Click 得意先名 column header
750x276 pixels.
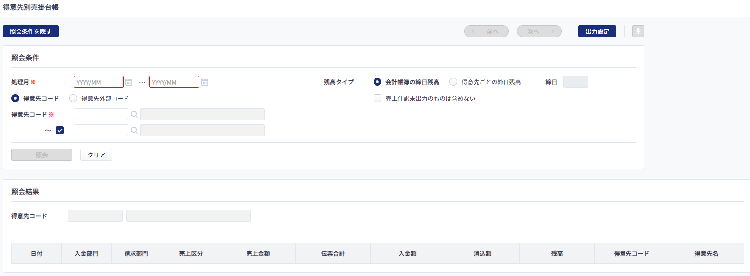706,254
